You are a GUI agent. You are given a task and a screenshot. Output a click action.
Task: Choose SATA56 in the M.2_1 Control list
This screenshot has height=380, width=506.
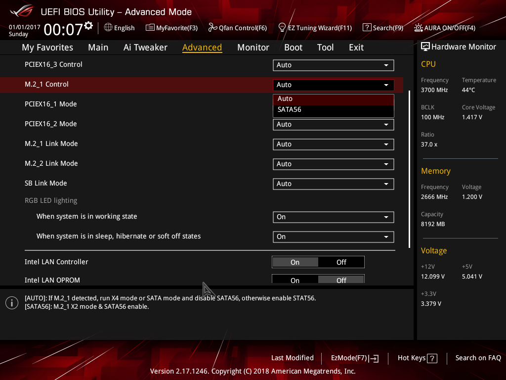click(x=334, y=110)
